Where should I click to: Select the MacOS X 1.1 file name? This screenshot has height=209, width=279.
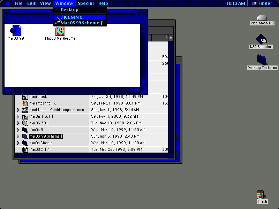(x=39, y=150)
